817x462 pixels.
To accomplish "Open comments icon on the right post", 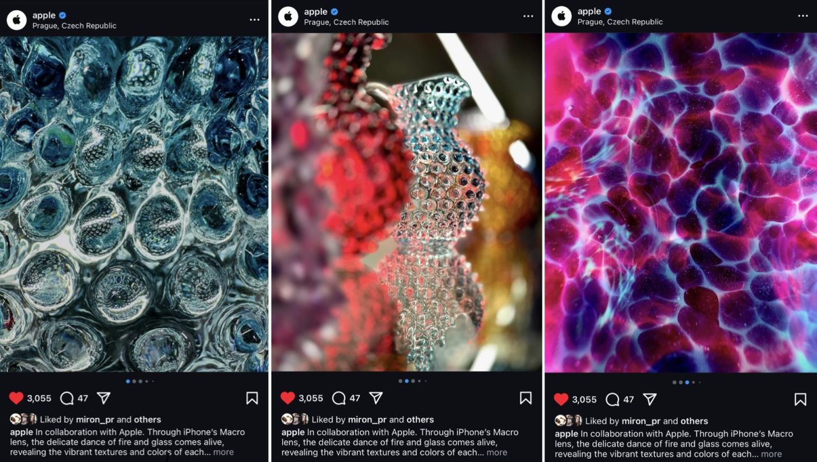I will 612,399.
